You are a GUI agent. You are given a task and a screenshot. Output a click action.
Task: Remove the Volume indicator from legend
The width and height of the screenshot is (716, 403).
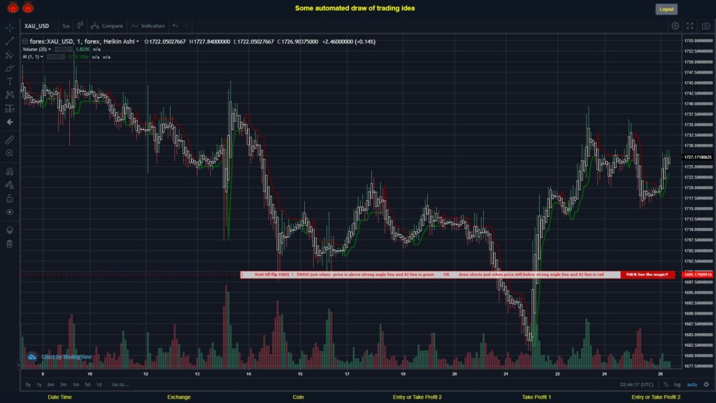coord(70,50)
